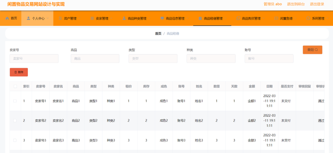Click the 查询 search button
333x153 pixels.
(x=313, y=50)
